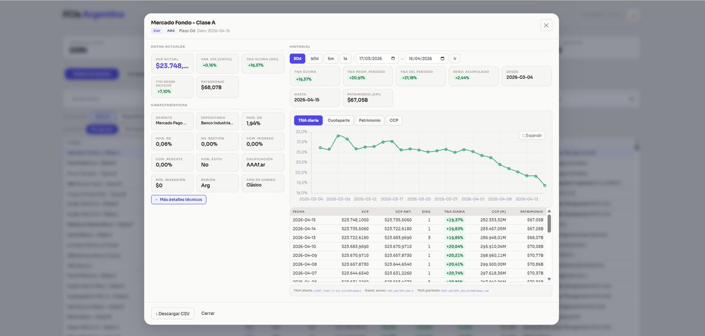The width and height of the screenshot is (705, 336).
Task: Click the Desde date 2026-03-04 card
Action: point(526,76)
